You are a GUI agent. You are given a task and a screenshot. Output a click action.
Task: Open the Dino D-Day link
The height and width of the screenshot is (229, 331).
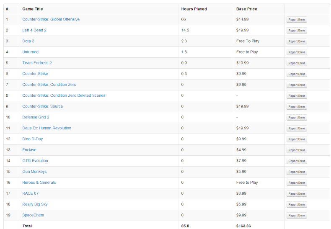point(33,139)
